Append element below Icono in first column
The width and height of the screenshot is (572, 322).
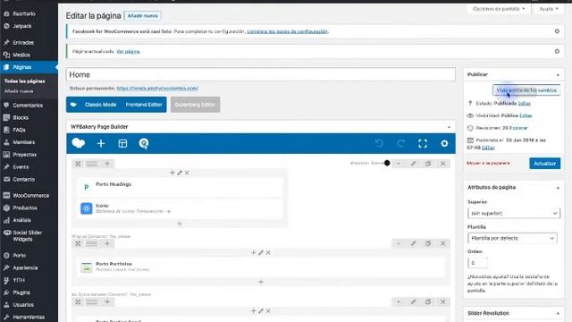point(180,224)
